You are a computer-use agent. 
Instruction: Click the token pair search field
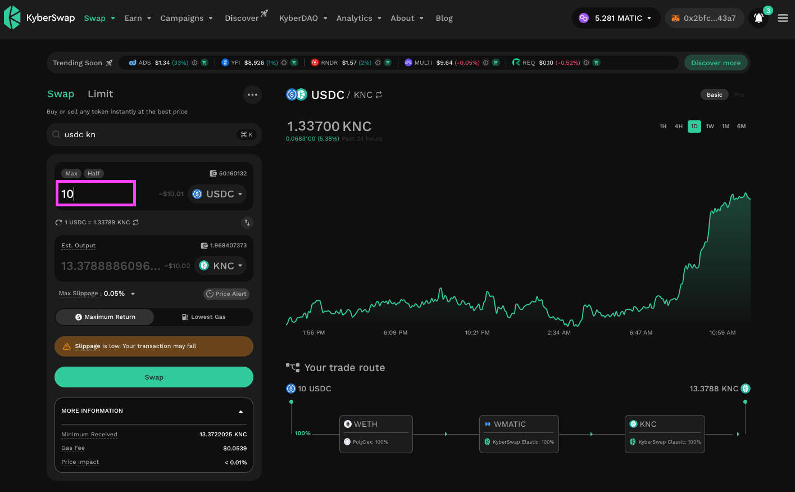(x=154, y=134)
